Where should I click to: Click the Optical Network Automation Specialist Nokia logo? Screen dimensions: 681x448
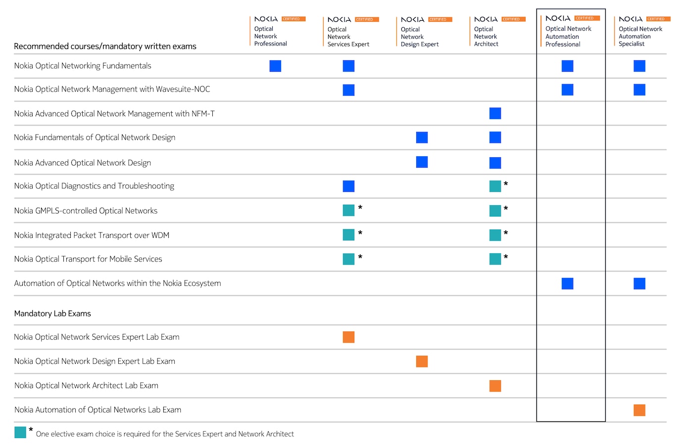pyautogui.click(x=631, y=19)
